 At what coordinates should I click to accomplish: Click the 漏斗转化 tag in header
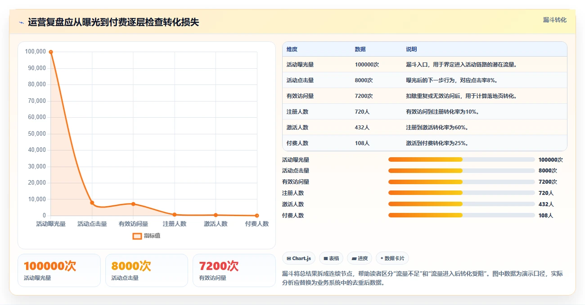[554, 20]
